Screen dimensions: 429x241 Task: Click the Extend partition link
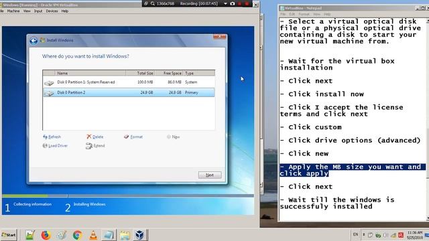point(95,146)
